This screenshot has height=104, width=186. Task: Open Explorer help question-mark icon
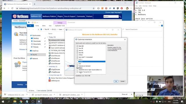pyautogui.click(x=162, y=26)
